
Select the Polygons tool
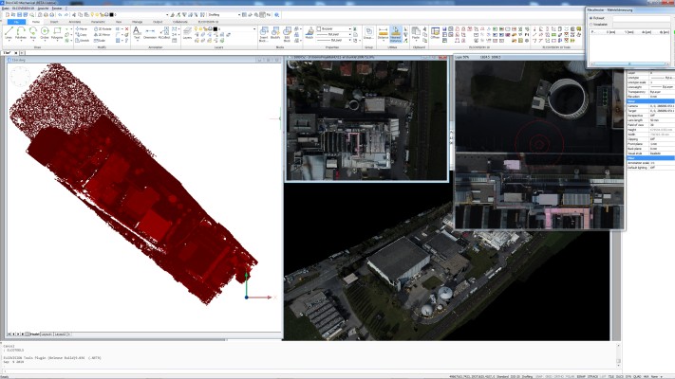(x=57, y=32)
